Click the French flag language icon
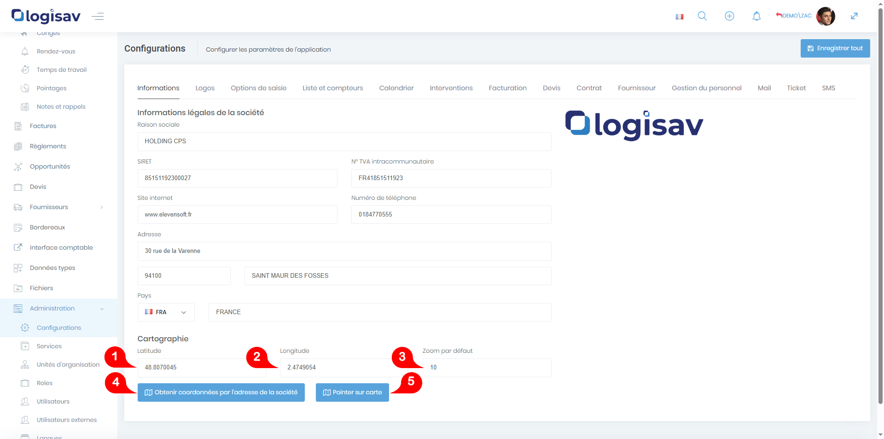 pyautogui.click(x=680, y=17)
